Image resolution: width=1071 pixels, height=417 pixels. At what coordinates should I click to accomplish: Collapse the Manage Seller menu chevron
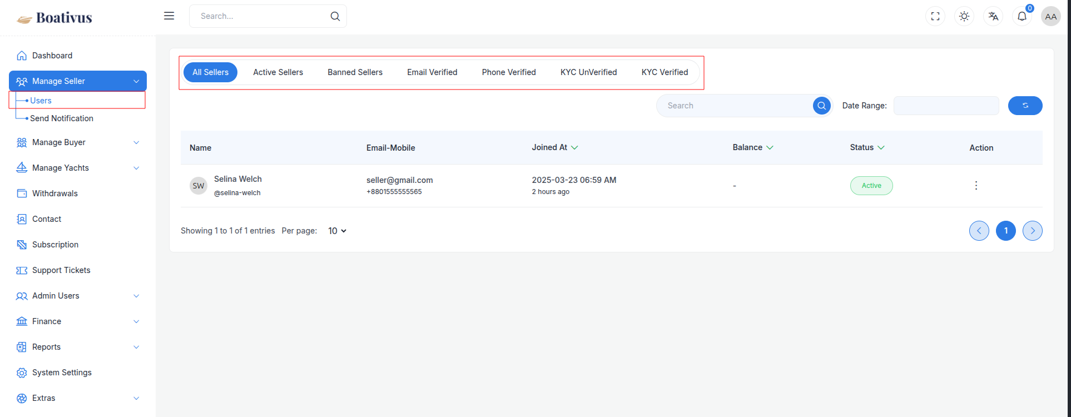coord(136,81)
